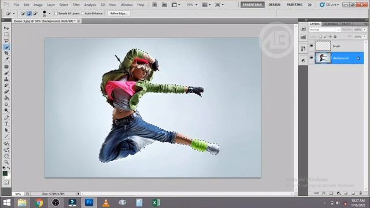
Task: Select the Clone Stamp tool
Action: pos(6,79)
